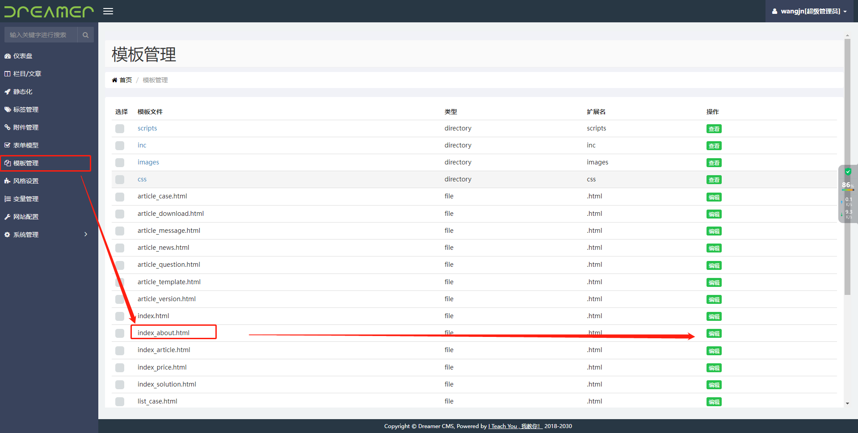Image resolution: width=858 pixels, height=433 pixels.
Task: Open 标签管理 menu item
Action: point(49,109)
